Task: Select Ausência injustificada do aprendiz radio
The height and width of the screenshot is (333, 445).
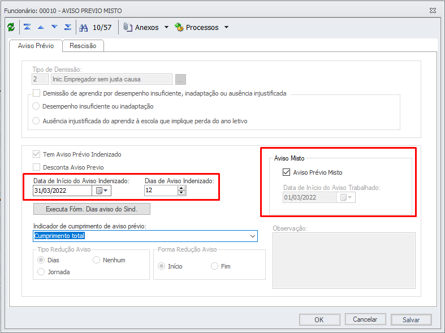Action: click(x=36, y=121)
